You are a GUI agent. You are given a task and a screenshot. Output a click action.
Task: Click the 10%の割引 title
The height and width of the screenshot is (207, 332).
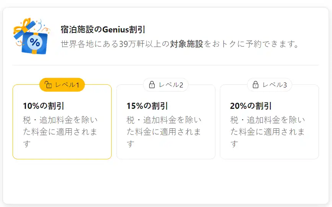tap(44, 106)
